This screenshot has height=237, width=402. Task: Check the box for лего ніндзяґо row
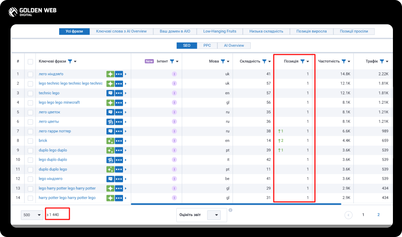30,75
